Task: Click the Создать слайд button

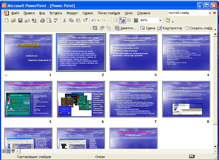Action: (198, 28)
